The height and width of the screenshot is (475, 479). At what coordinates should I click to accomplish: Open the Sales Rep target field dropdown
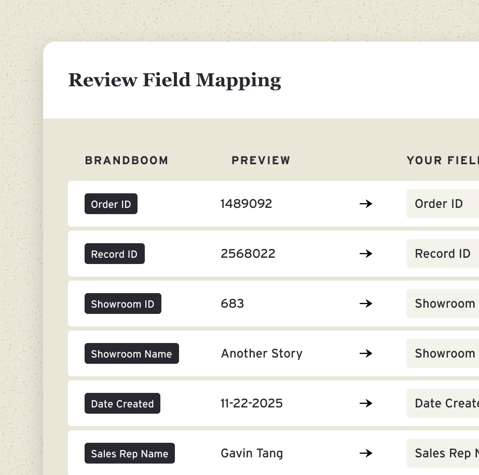click(x=443, y=453)
